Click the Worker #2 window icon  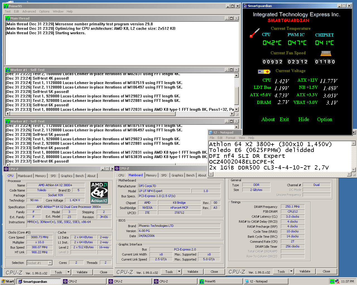tap(8, 121)
